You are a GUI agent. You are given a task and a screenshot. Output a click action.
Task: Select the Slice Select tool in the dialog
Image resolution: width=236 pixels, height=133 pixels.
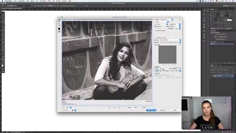59,22
